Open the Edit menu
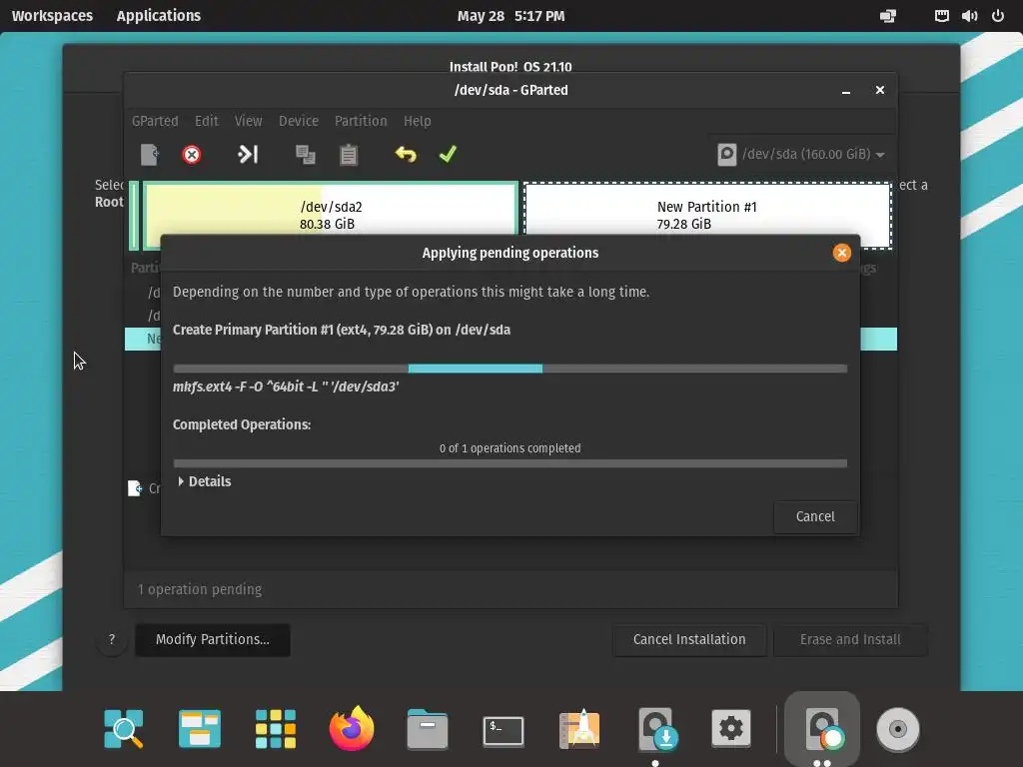Viewport: 1023px width, 767px height. coord(206,121)
